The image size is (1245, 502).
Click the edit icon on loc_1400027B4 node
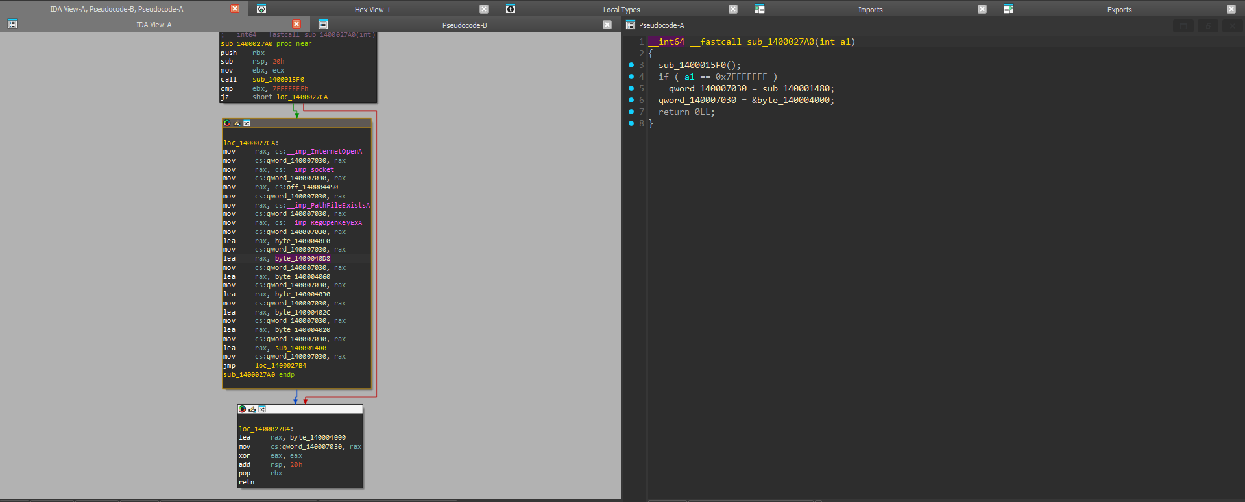252,409
